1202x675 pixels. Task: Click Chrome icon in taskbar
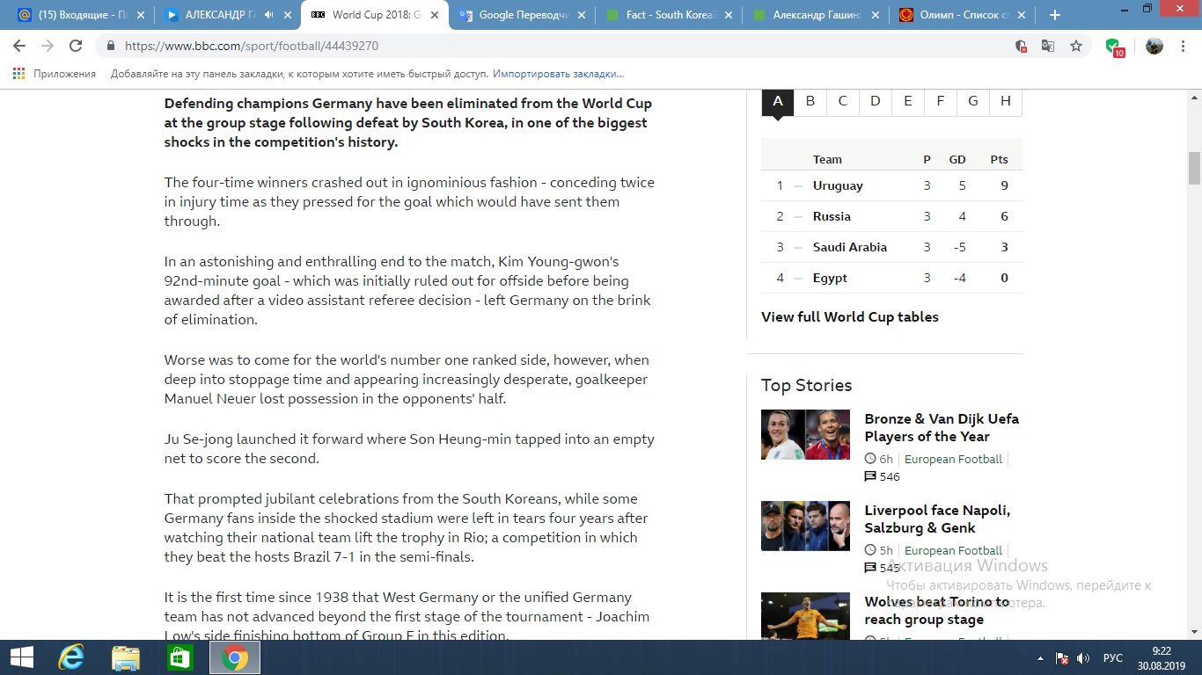tap(235, 657)
